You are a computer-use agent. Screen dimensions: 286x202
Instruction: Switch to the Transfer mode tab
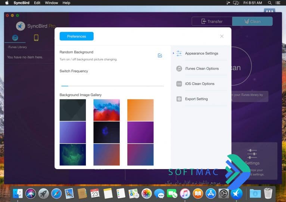click(x=212, y=21)
